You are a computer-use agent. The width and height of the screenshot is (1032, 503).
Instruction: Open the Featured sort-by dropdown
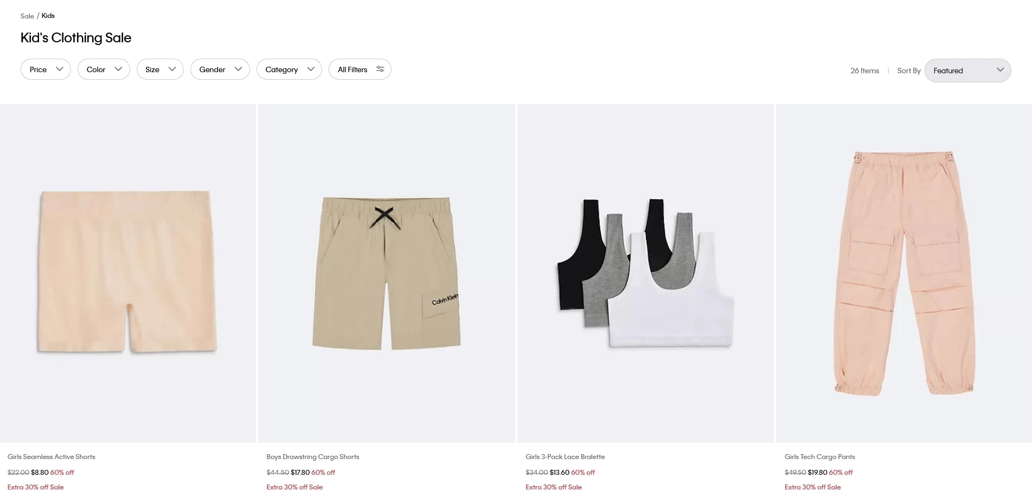click(x=967, y=71)
